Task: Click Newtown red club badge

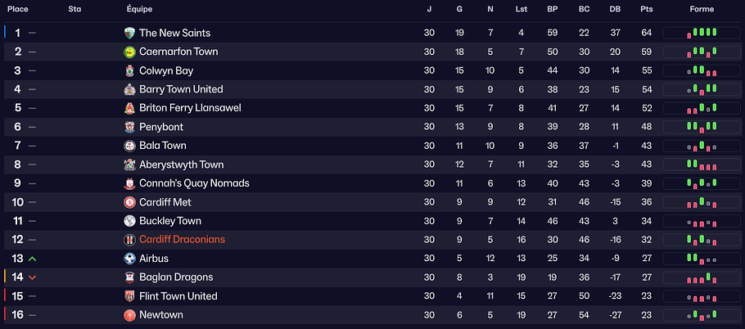Action: point(129,315)
